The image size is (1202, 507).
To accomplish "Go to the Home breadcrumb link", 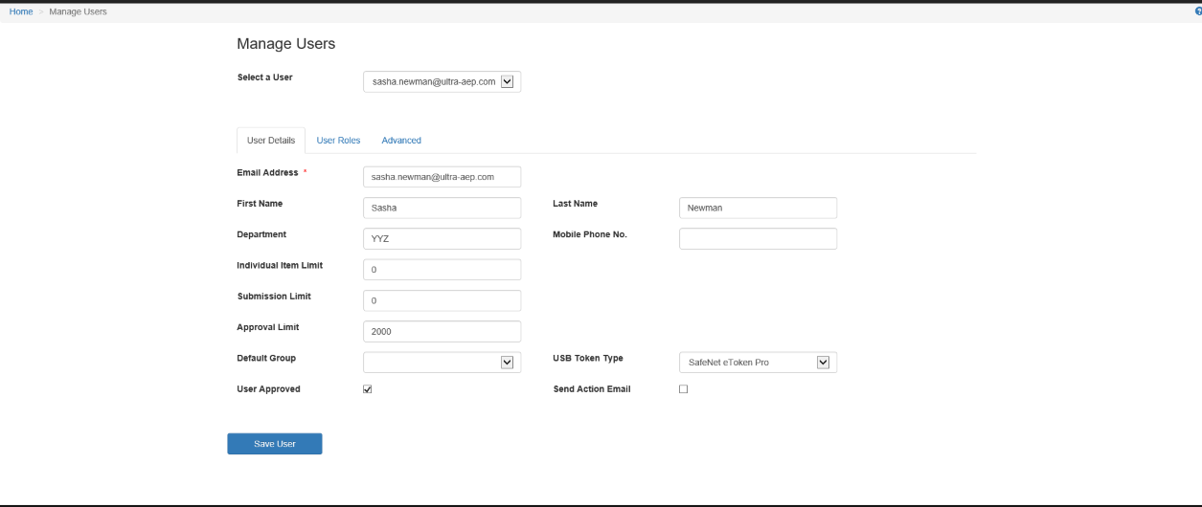I will point(21,11).
